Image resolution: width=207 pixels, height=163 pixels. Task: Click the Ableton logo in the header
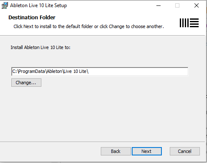click(189, 23)
